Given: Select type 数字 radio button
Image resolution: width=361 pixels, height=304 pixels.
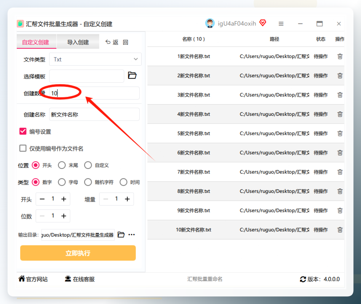Looking at the screenshot, I should coord(36,182).
